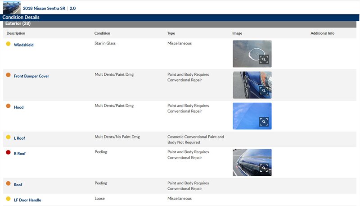Sort by the Description column header
This screenshot has width=360, height=206.
[16, 33]
